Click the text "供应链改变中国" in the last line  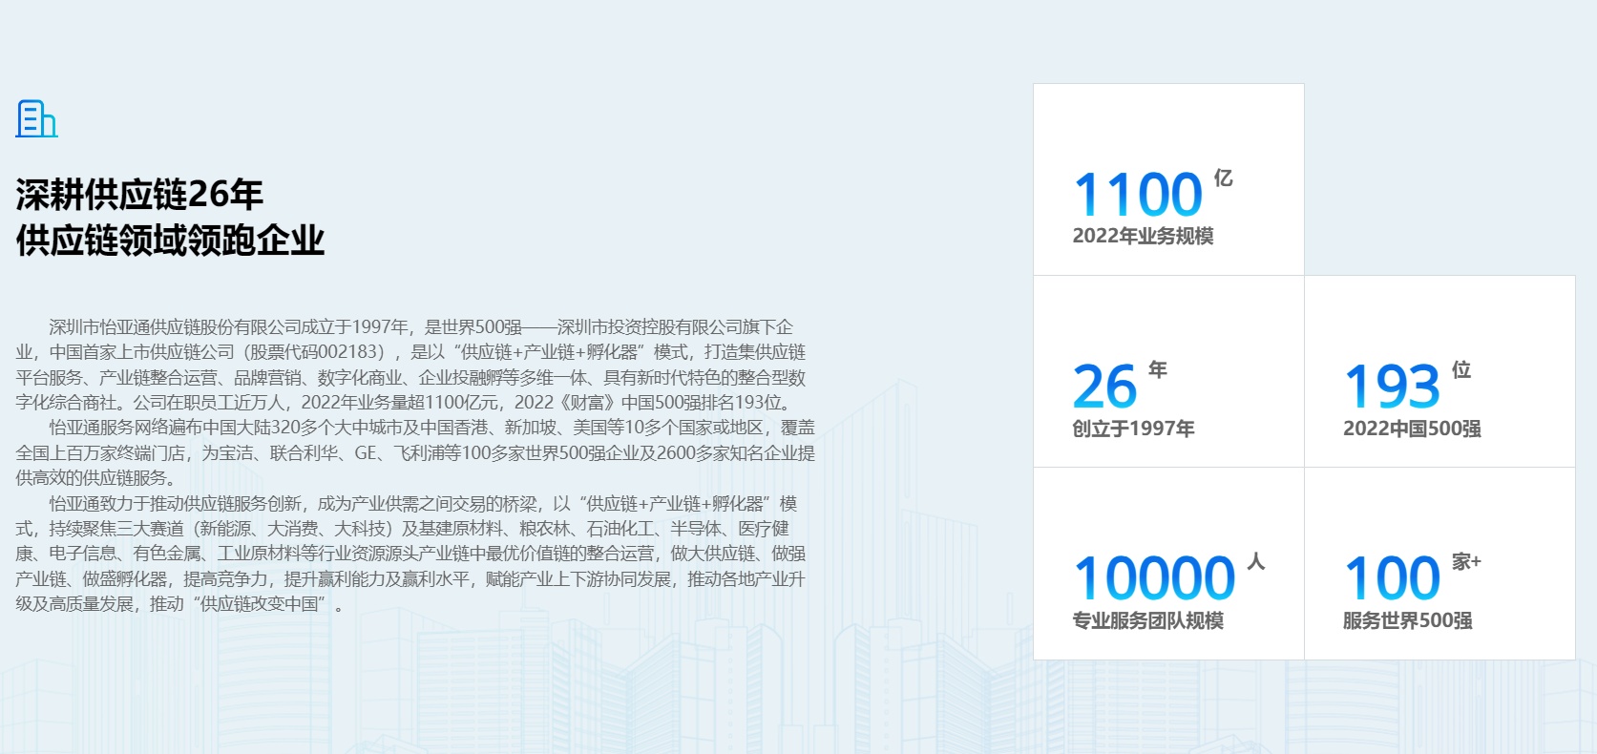(260, 604)
